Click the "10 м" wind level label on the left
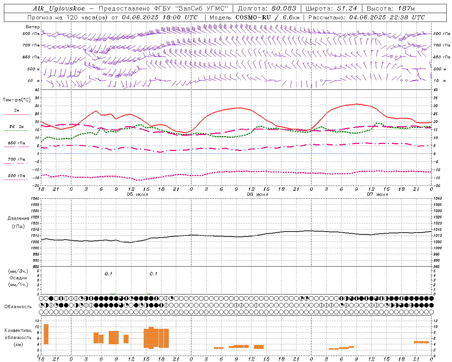 34,81
